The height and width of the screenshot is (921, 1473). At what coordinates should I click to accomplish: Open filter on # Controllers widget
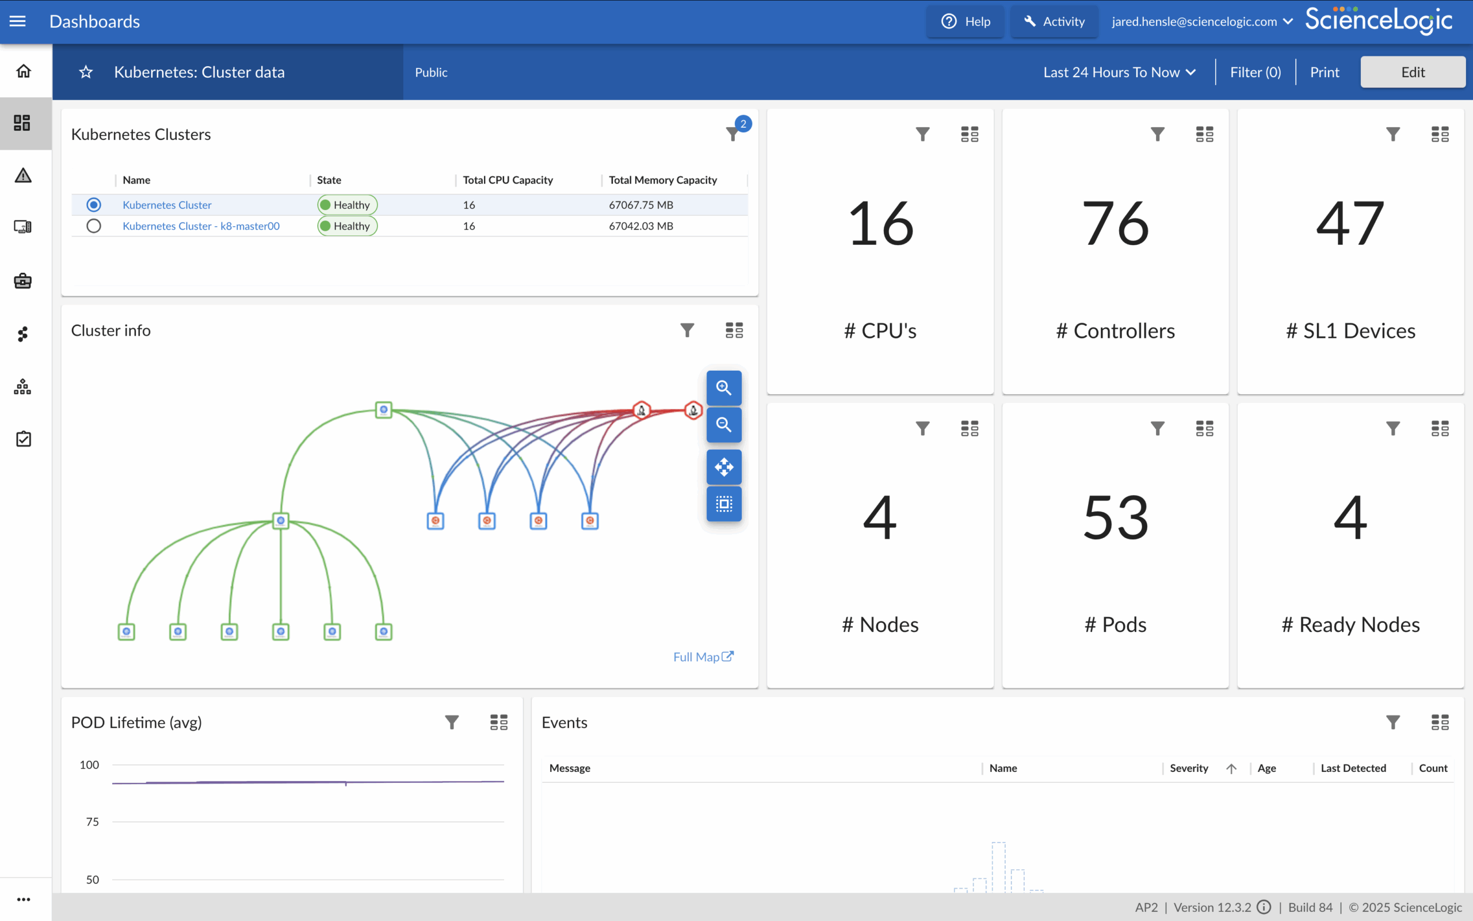[x=1157, y=134]
